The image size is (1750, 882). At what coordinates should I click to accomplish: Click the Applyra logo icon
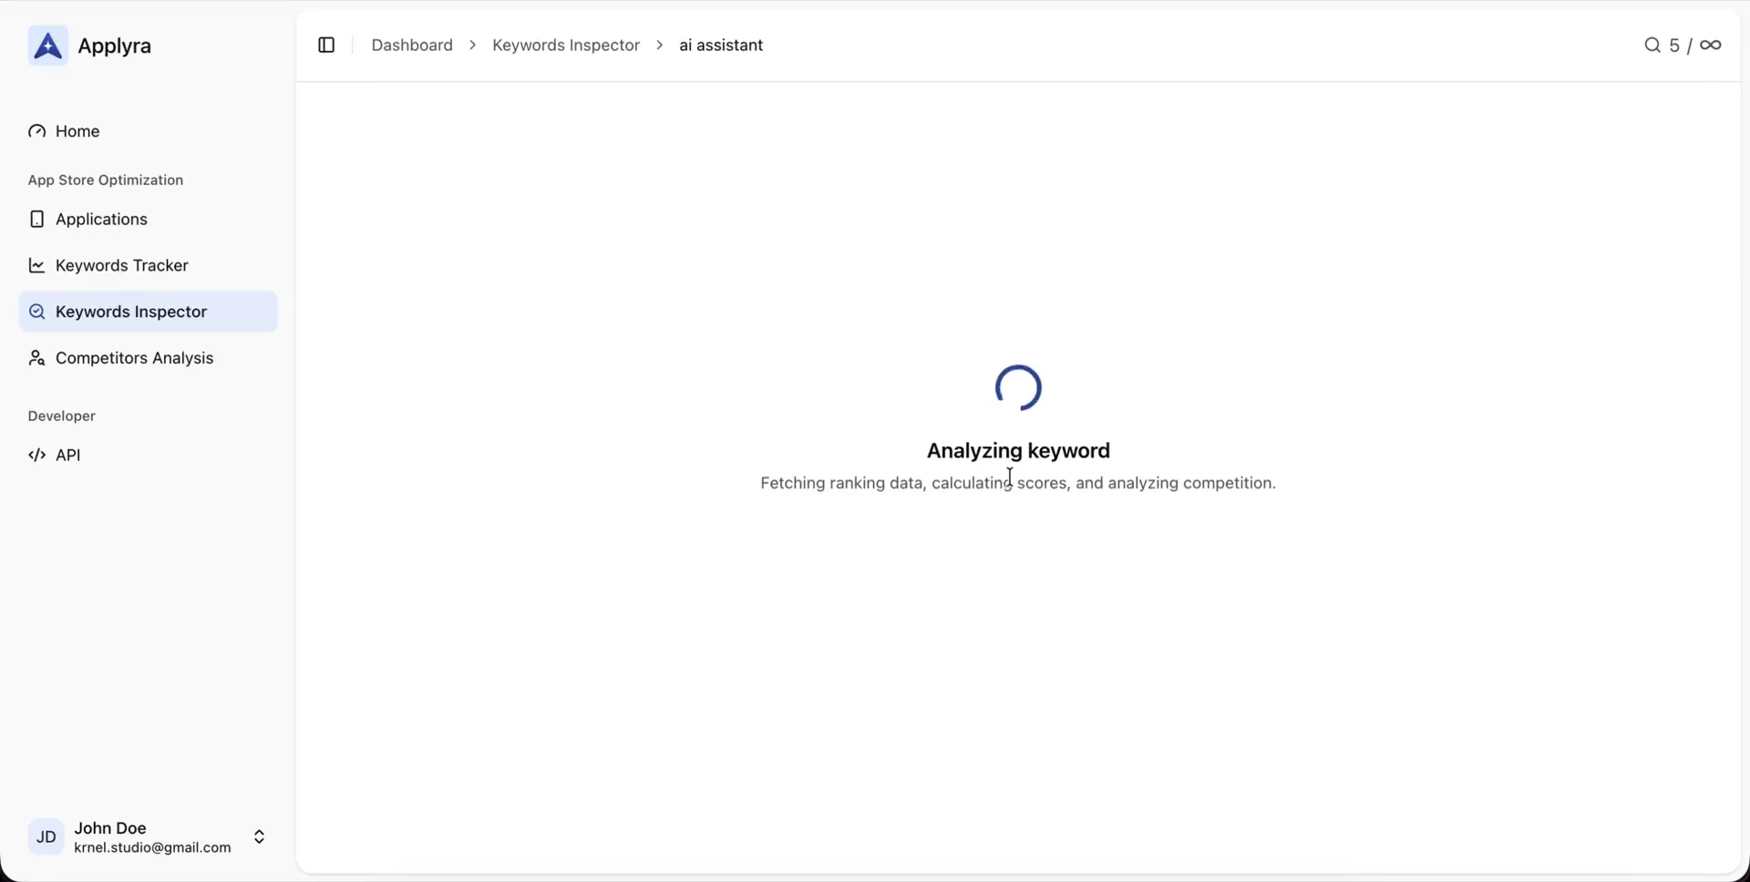point(47,46)
